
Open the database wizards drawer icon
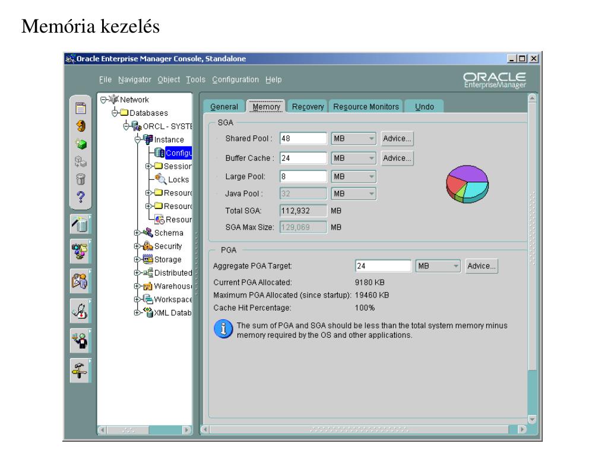[x=81, y=224]
